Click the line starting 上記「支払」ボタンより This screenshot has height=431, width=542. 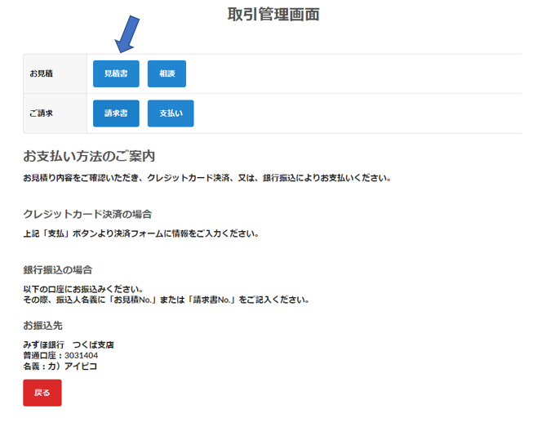pyautogui.click(x=141, y=233)
